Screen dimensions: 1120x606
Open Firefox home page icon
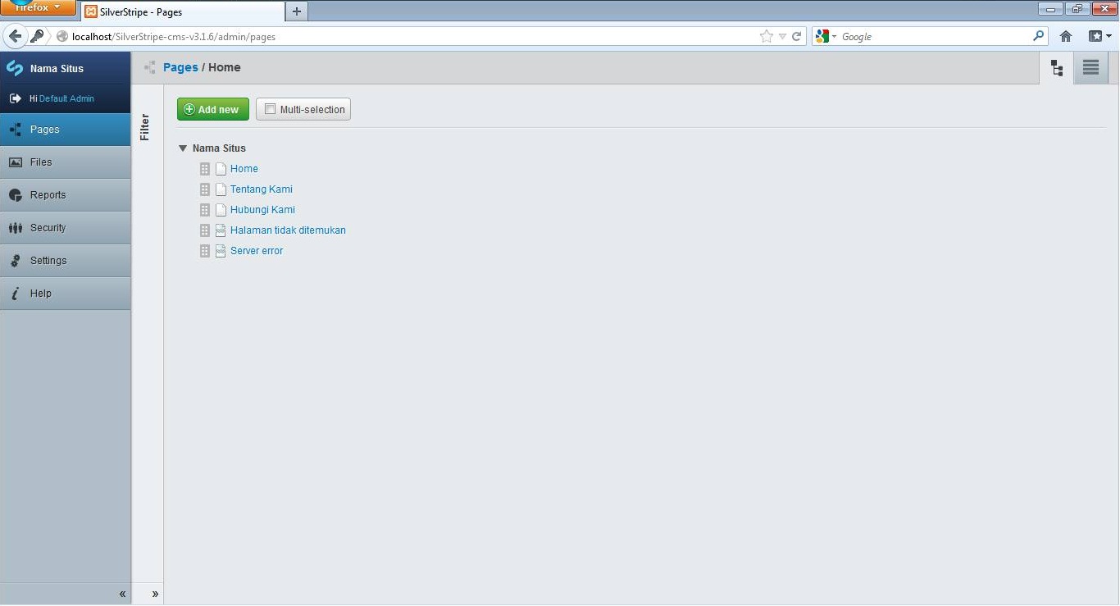1066,36
